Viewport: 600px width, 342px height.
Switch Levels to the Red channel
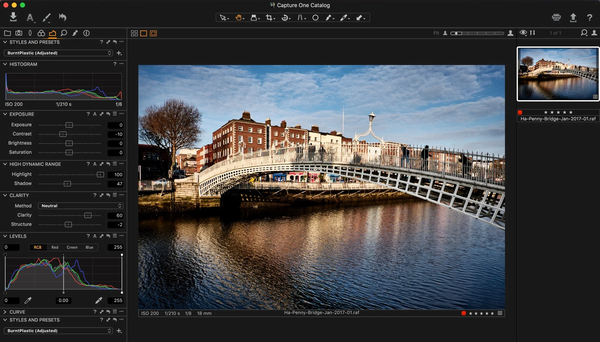55,247
